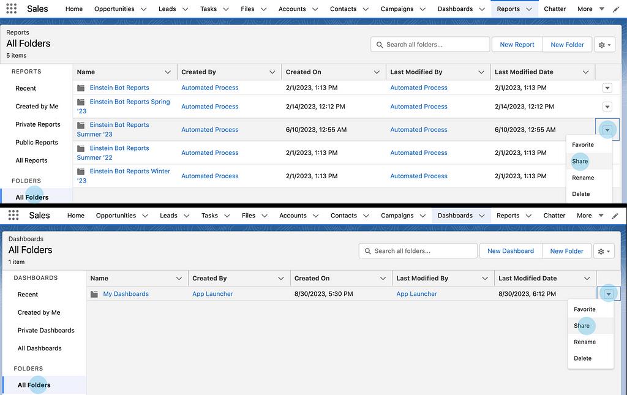Click the pencil edit icon in the Reports navigation bar
Screen dimensions: 627x395
pyautogui.click(x=615, y=9)
